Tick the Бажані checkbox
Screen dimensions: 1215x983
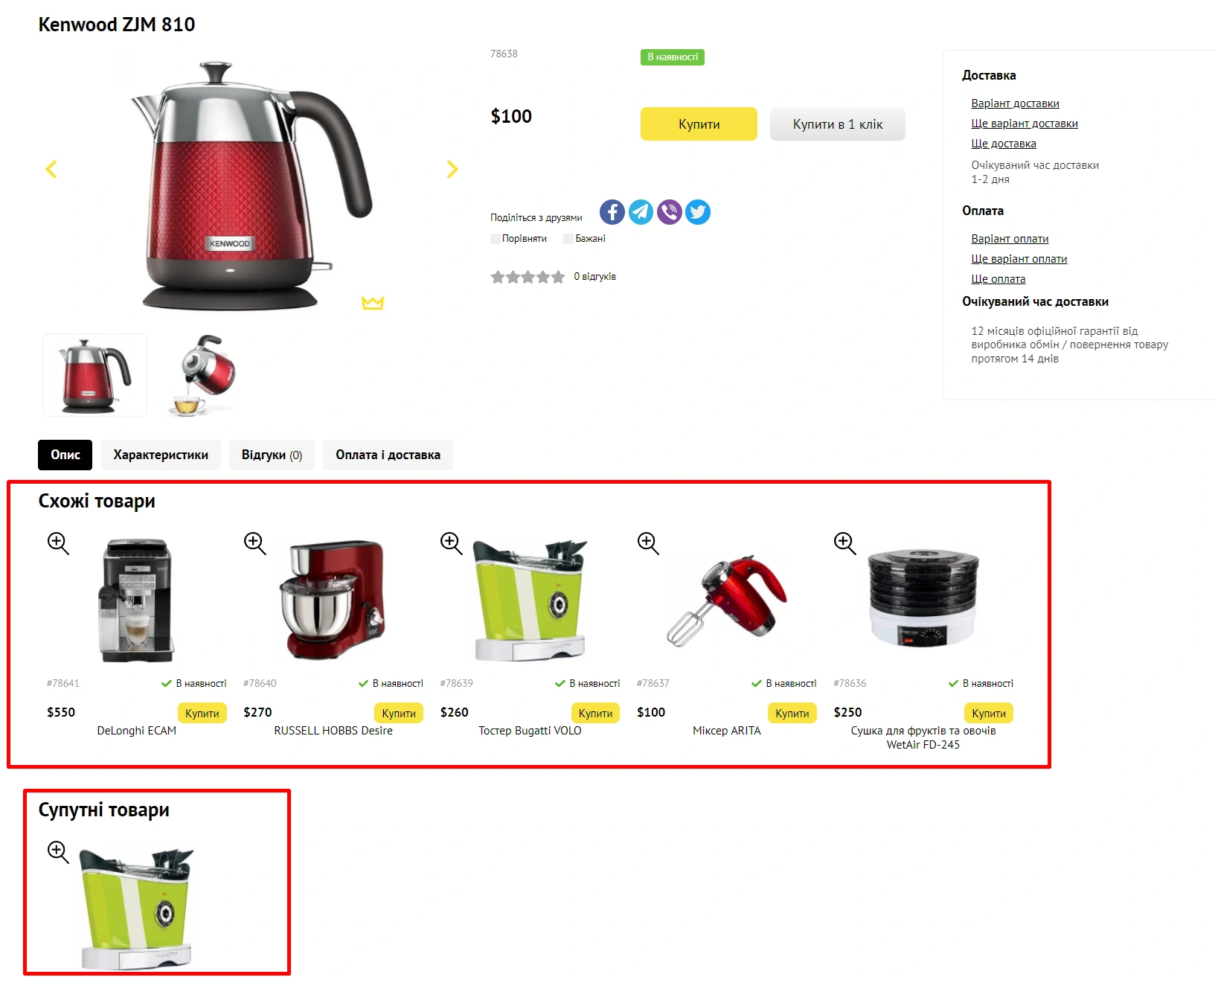coord(568,239)
